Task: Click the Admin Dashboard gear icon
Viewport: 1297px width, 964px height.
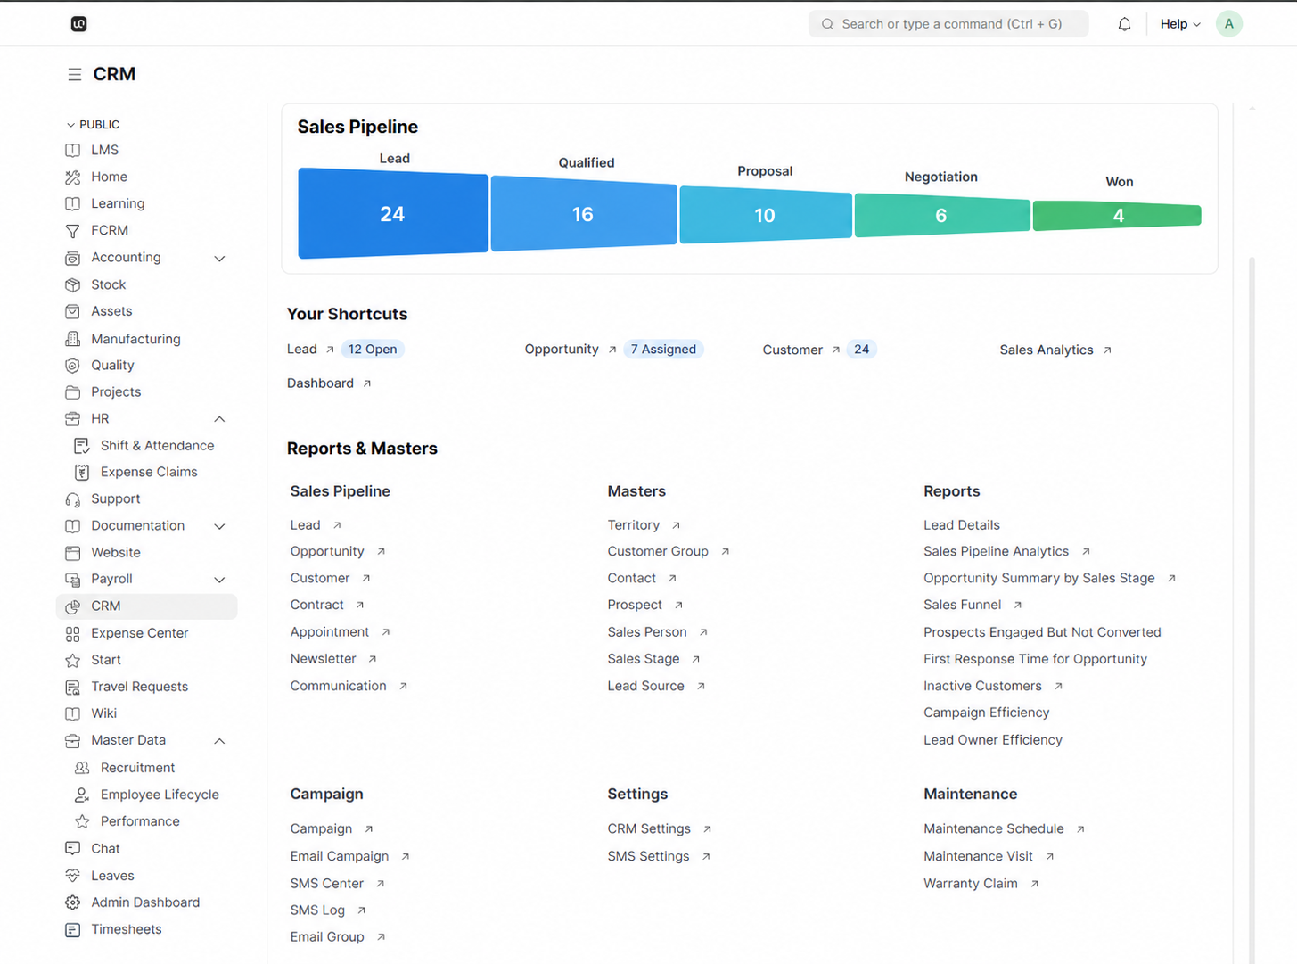Action: click(73, 902)
